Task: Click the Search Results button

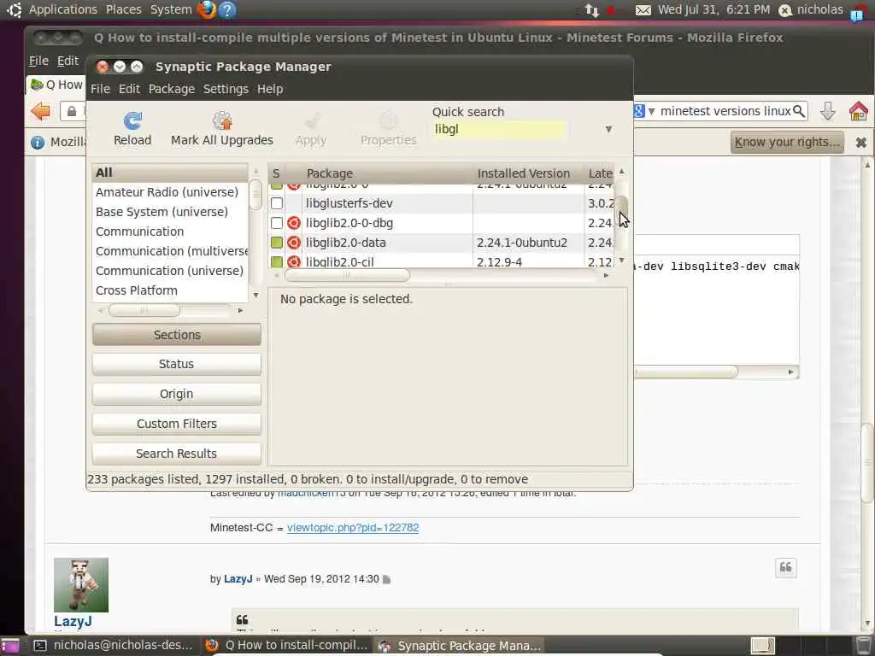Action: coord(177,454)
